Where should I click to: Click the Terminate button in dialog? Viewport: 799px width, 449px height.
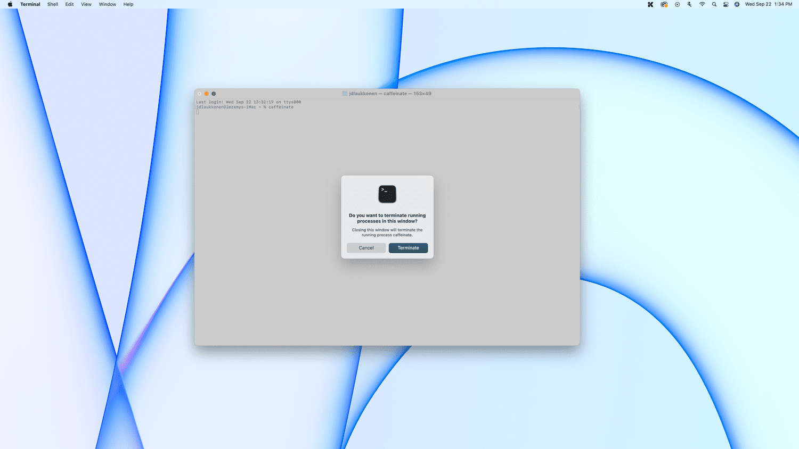(x=408, y=248)
